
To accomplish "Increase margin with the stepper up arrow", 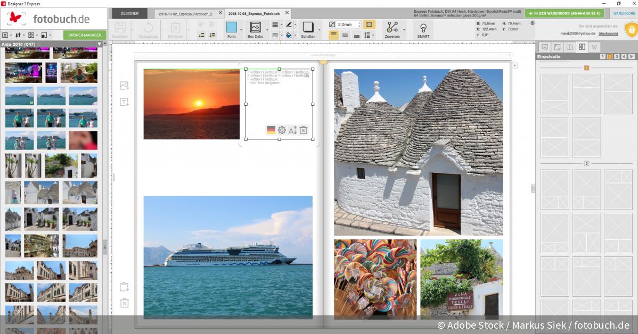I will click(x=359, y=23).
